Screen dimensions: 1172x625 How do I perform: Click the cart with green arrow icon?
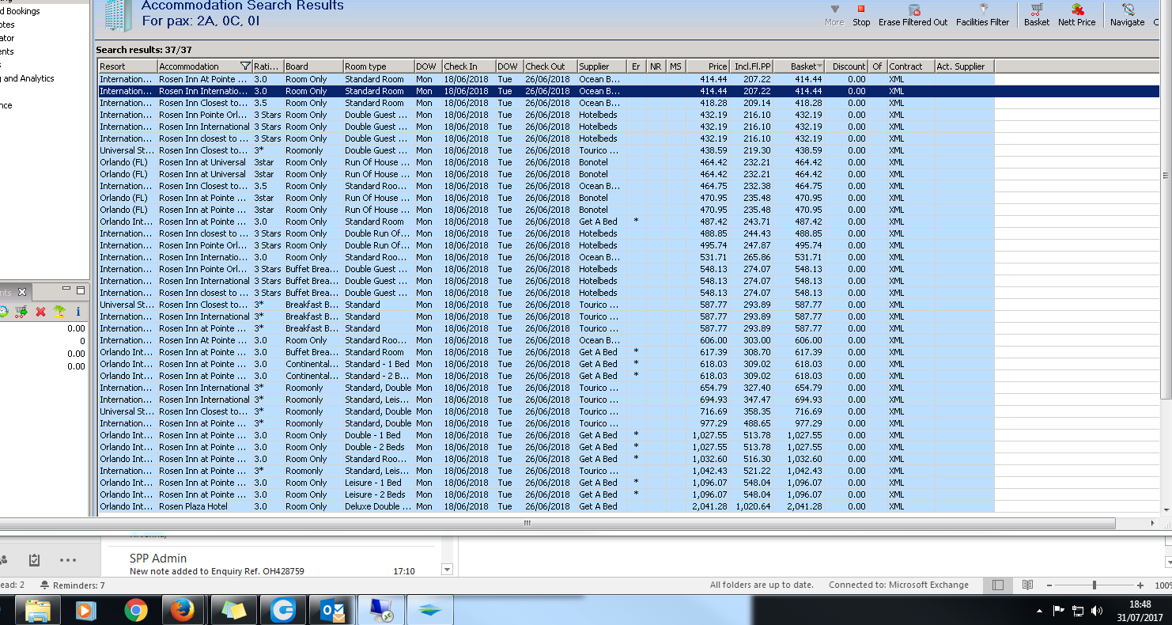point(21,312)
